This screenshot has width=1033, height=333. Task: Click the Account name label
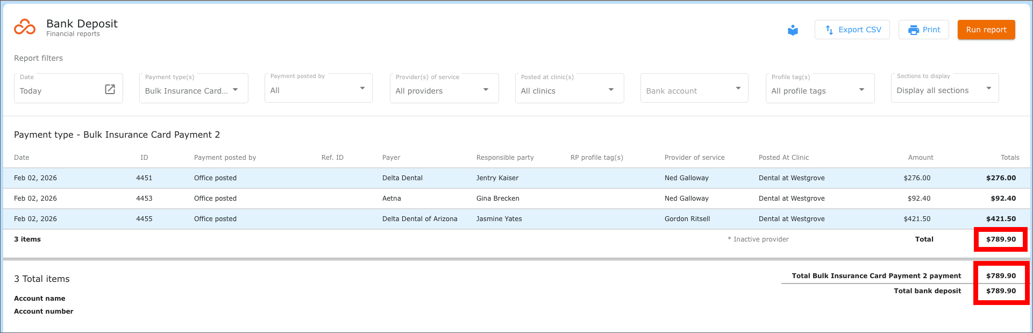40,299
